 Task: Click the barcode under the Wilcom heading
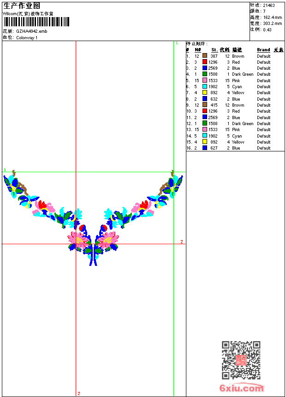coord(36,22)
